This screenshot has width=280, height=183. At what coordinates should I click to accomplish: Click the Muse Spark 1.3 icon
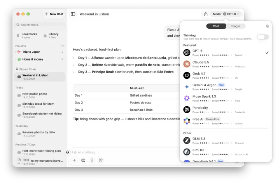(x=187, y=98)
